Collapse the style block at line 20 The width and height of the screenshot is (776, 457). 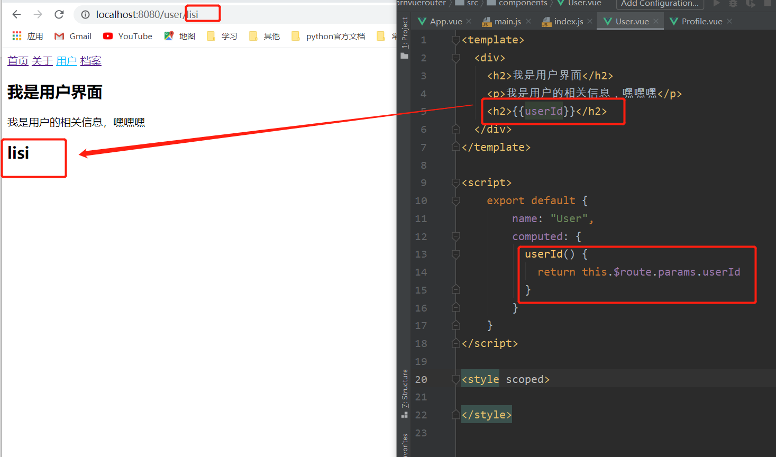(x=456, y=379)
